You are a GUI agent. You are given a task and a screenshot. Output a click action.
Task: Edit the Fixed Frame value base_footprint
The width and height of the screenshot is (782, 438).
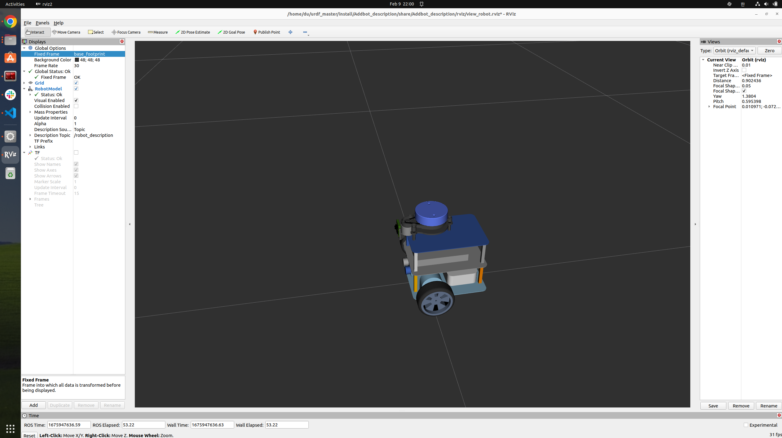(x=99, y=54)
